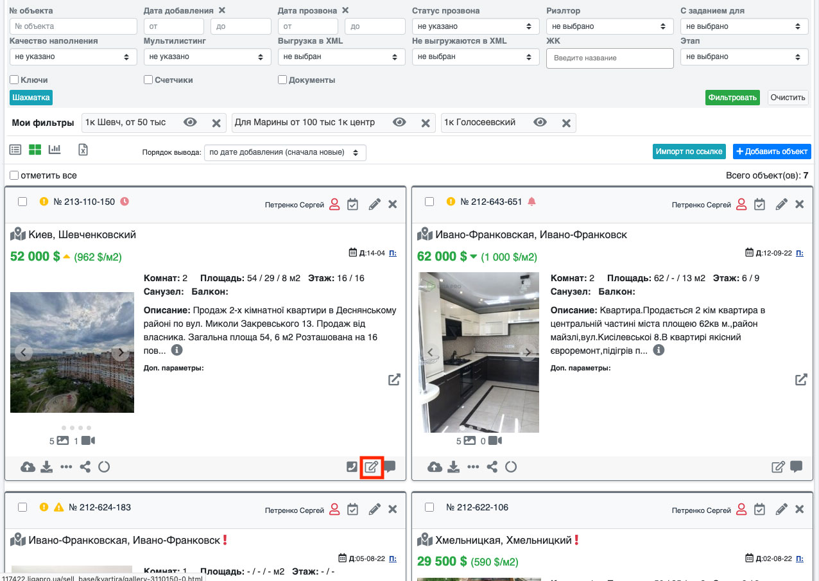Export listings with the Excel file icon

click(83, 150)
